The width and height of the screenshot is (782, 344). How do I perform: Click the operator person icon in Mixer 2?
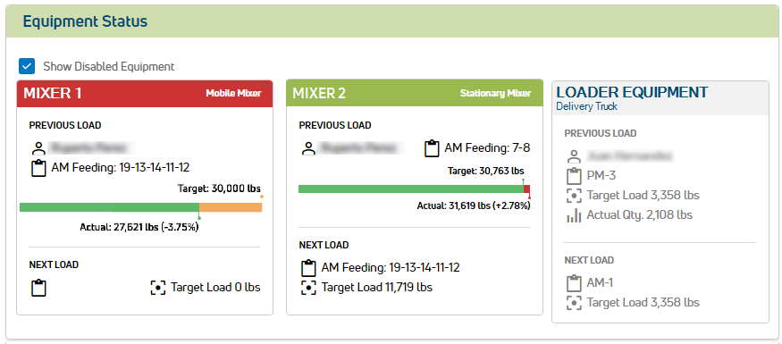[308, 148]
